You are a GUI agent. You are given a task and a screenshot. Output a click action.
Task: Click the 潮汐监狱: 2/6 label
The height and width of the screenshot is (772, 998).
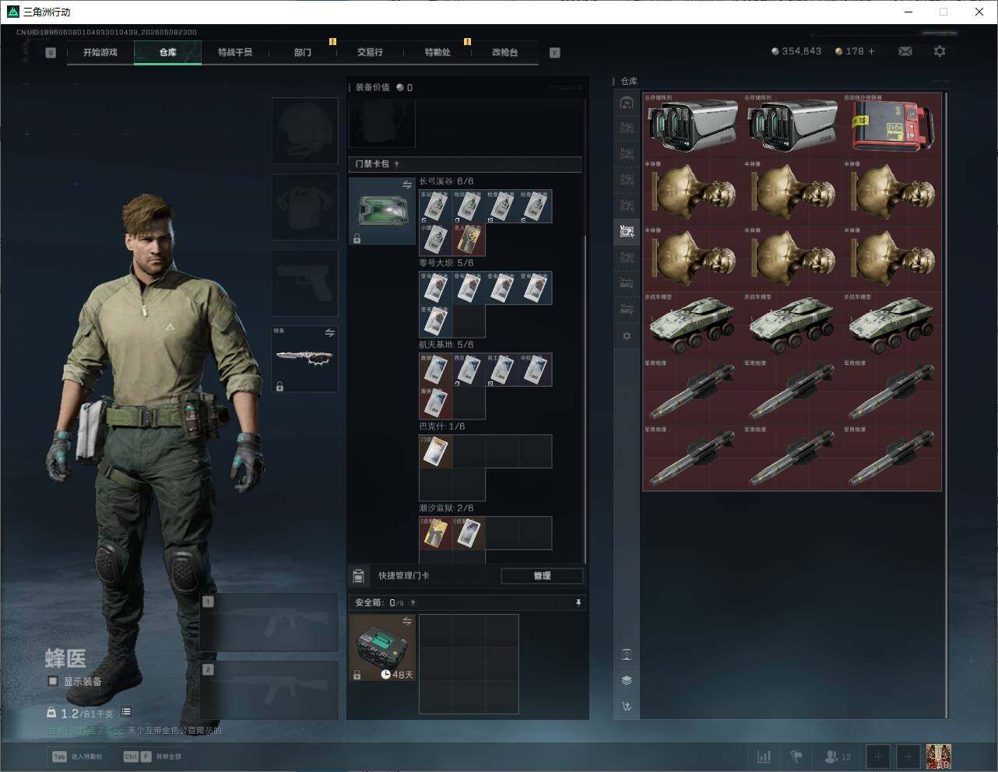[x=446, y=508]
